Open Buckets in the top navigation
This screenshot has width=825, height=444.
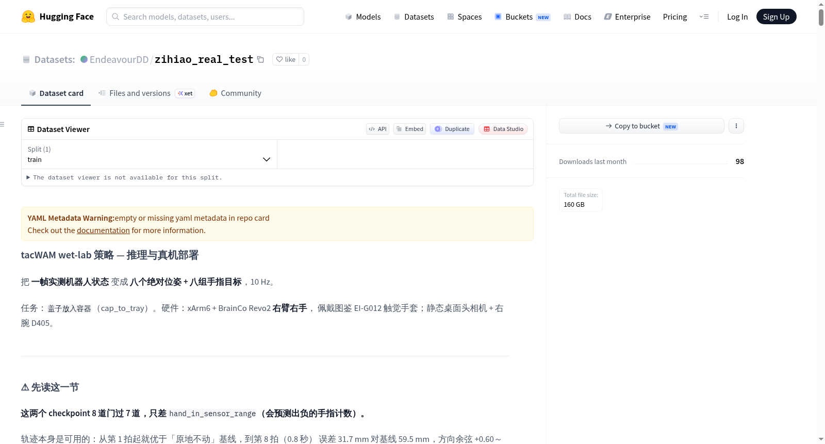[522, 17]
